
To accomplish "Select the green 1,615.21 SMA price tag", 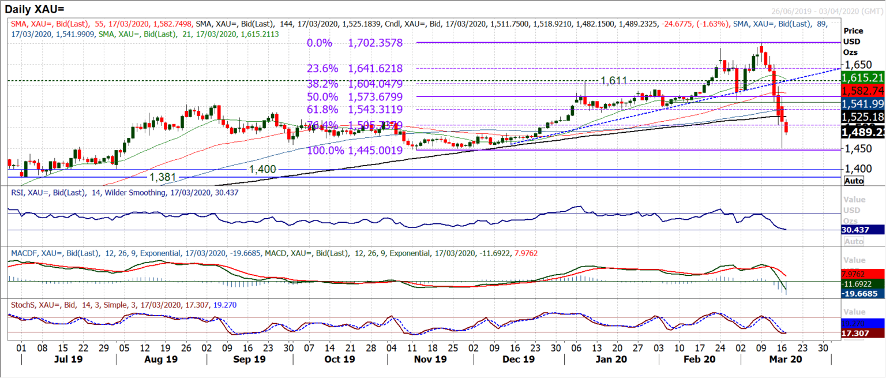I will click(863, 78).
